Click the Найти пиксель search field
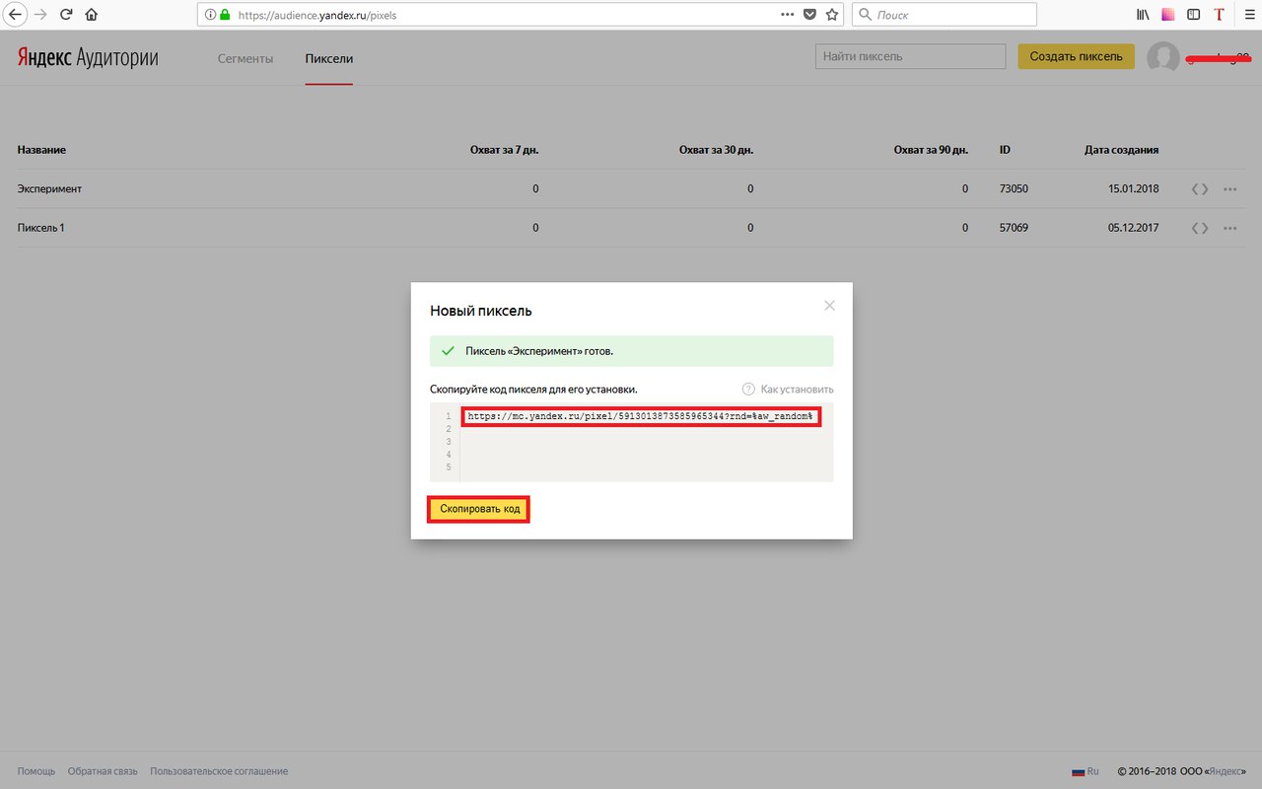Viewport: 1262px width, 789px height. pos(910,56)
